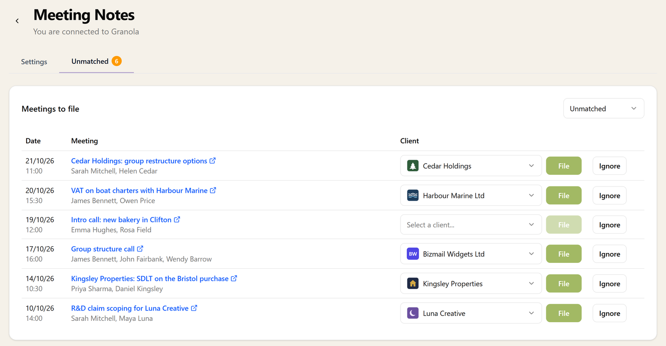Screen dimensions: 666x346
Task: Open external link icon for Harbour Marine meeting
Action: click(x=213, y=190)
